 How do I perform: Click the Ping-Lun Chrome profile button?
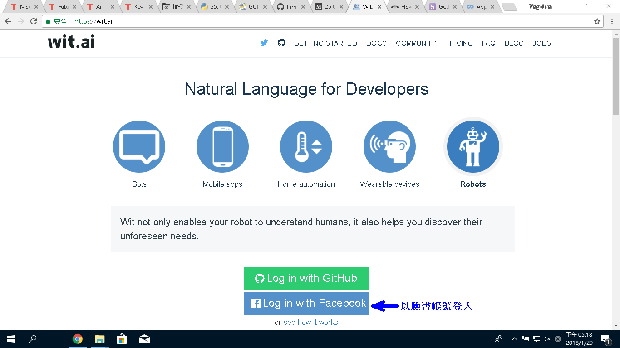point(540,7)
